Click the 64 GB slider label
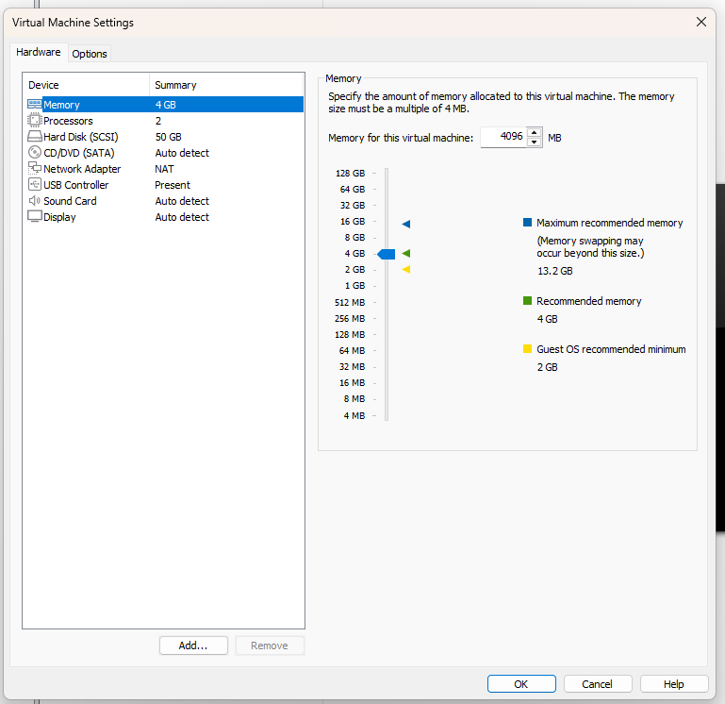Viewport: 725px width, 704px height. tap(353, 190)
